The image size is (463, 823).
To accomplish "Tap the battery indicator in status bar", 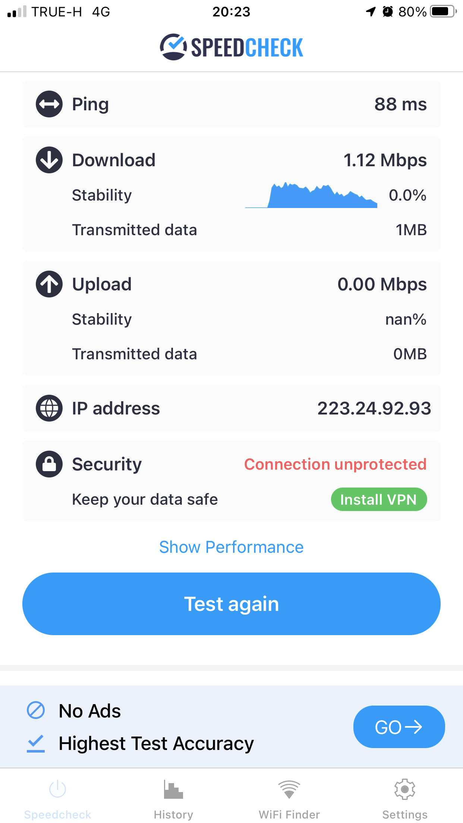I will pos(443,12).
